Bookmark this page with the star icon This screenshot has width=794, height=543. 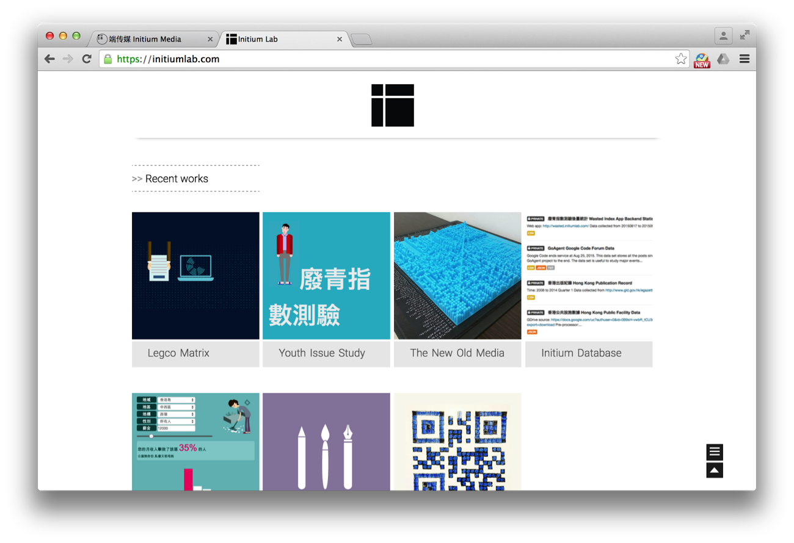pyautogui.click(x=681, y=59)
